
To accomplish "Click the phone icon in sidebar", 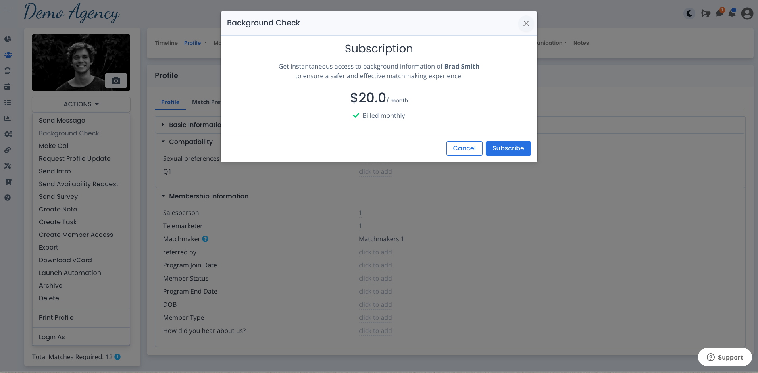I will [x=8, y=71].
